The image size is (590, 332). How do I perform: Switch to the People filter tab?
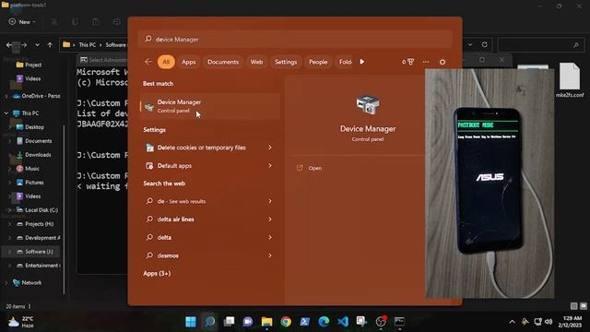pyautogui.click(x=318, y=62)
